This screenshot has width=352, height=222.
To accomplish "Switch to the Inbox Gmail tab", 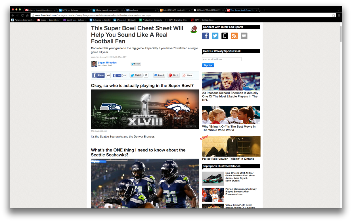I will pyautogui.click(x=40, y=10).
